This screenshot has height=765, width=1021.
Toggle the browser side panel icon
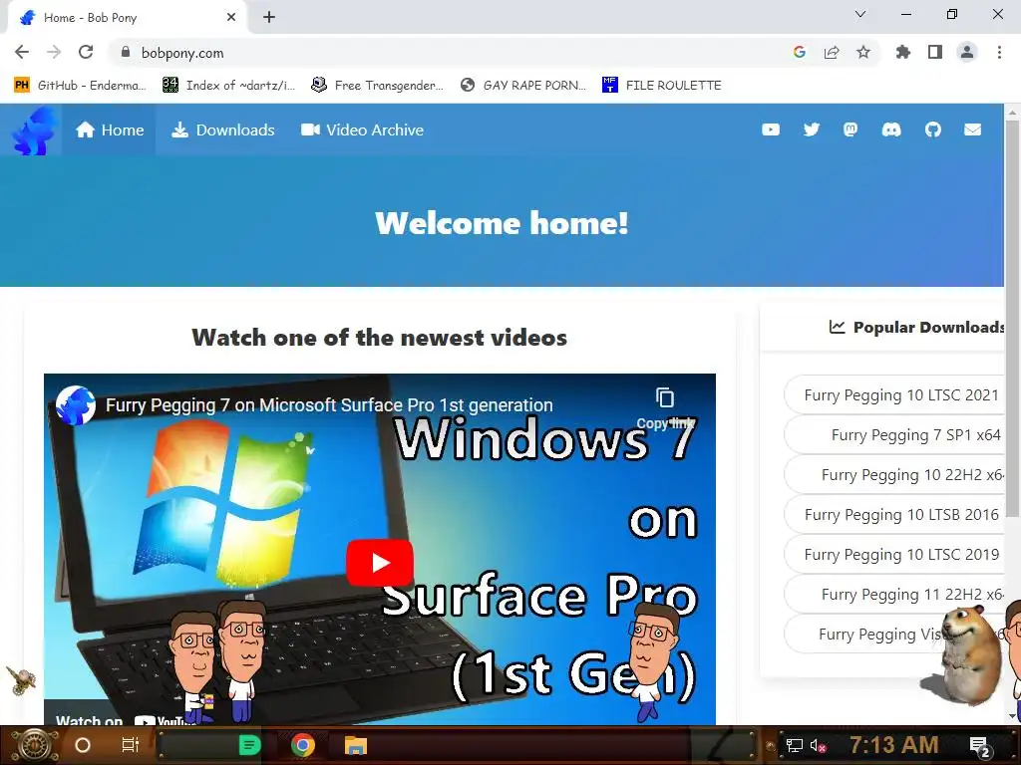pos(935,52)
